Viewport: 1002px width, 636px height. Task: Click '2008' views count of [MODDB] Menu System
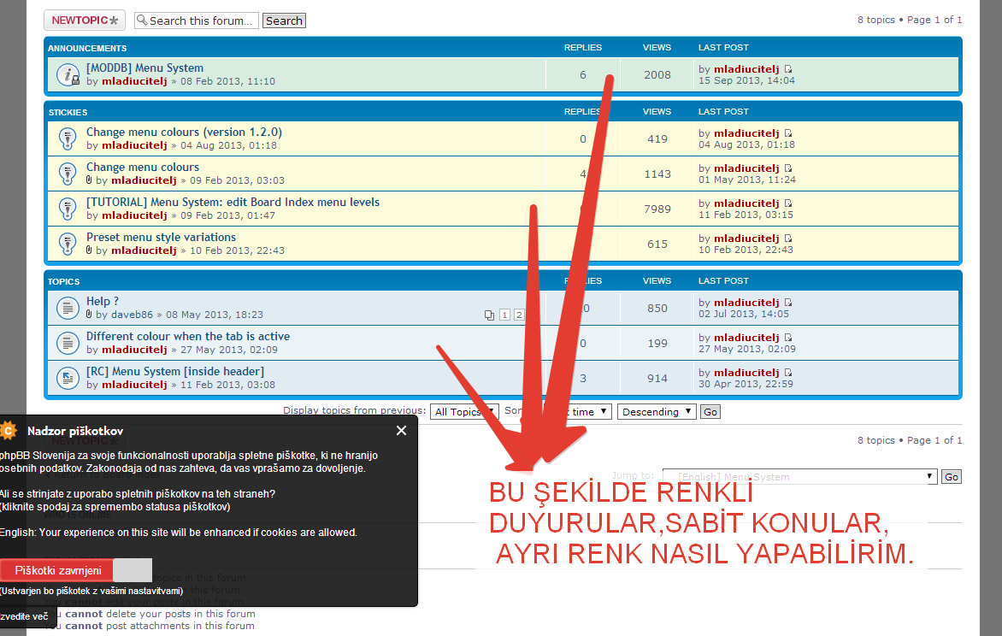pyautogui.click(x=657, y=74)
